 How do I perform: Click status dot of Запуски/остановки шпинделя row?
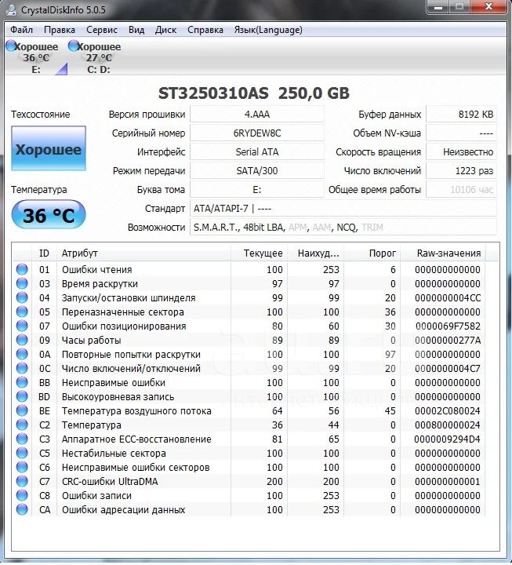(22, 297)
